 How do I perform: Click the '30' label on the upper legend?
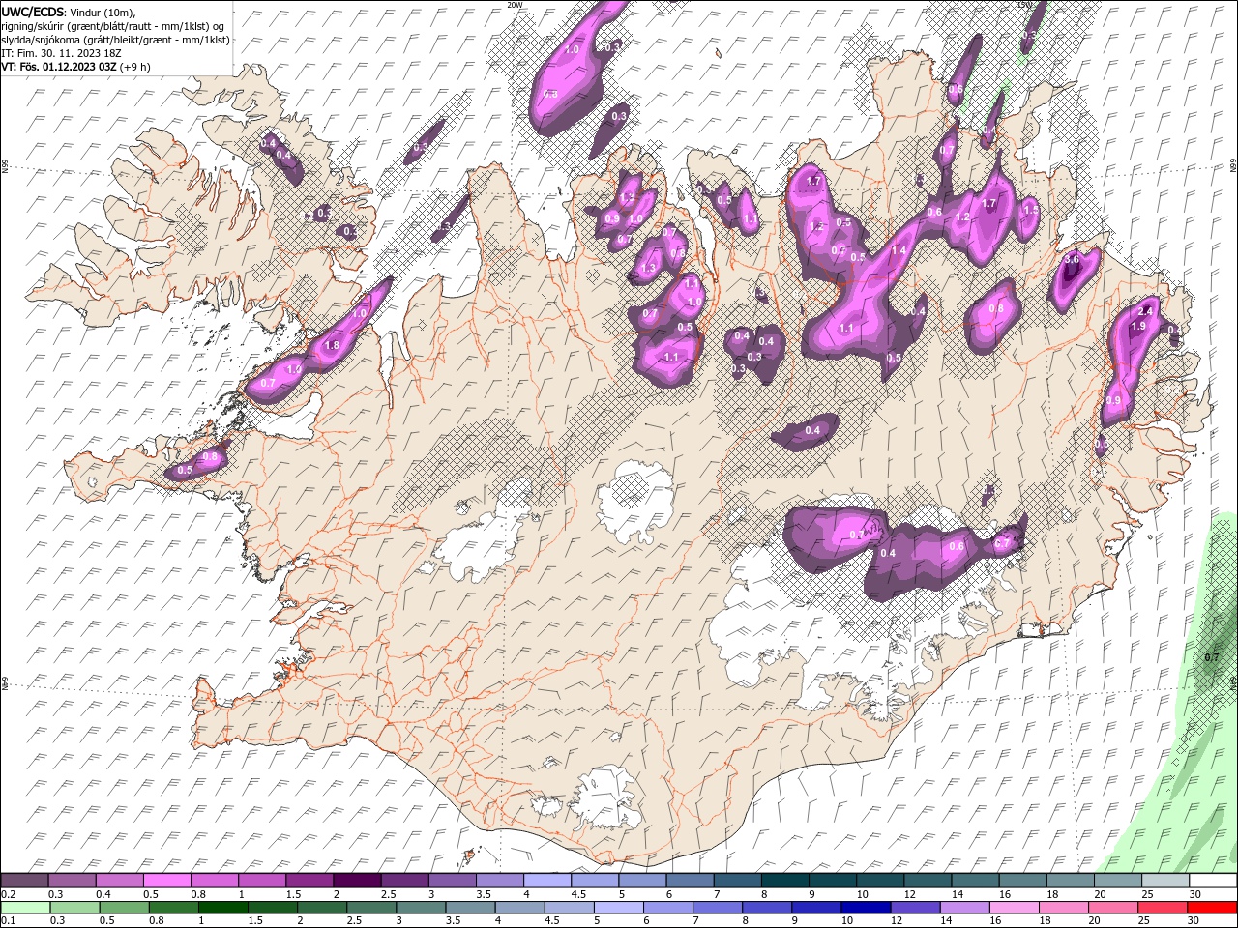[1195, 894]
